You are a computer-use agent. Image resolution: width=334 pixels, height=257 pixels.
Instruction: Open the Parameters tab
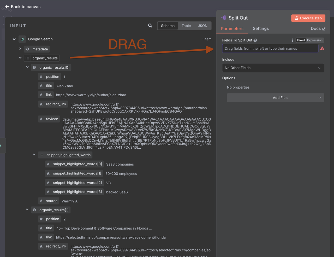pyautogui.click(x=232, y=29)
